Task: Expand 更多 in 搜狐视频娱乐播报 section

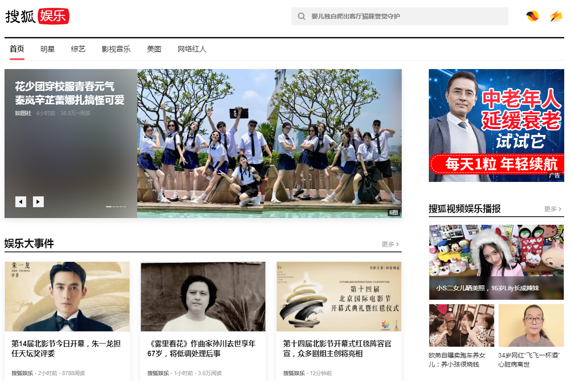Action: point(553,209)
